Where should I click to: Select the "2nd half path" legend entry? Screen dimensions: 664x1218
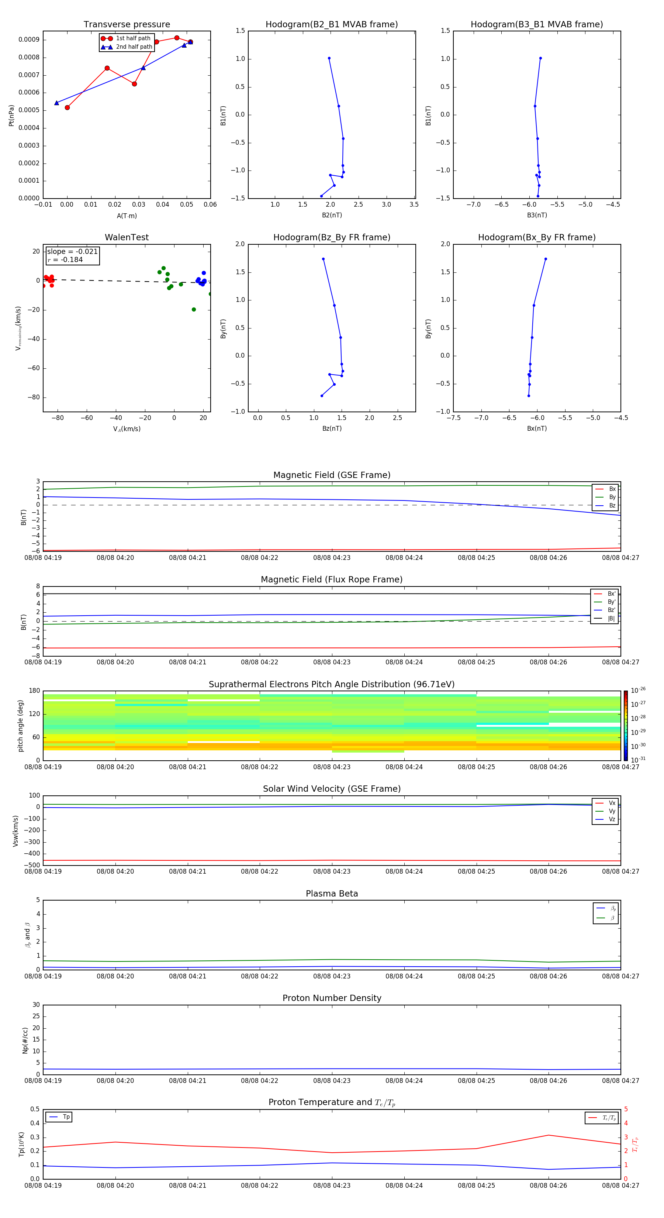[x=127, y=47]
